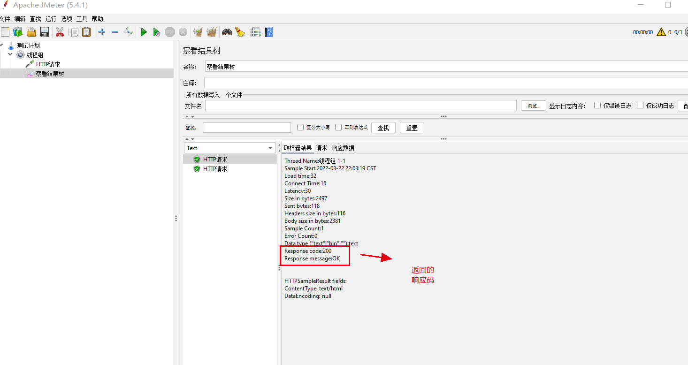
Task: Click the gear icon beside 线程组
Action: 20,55
